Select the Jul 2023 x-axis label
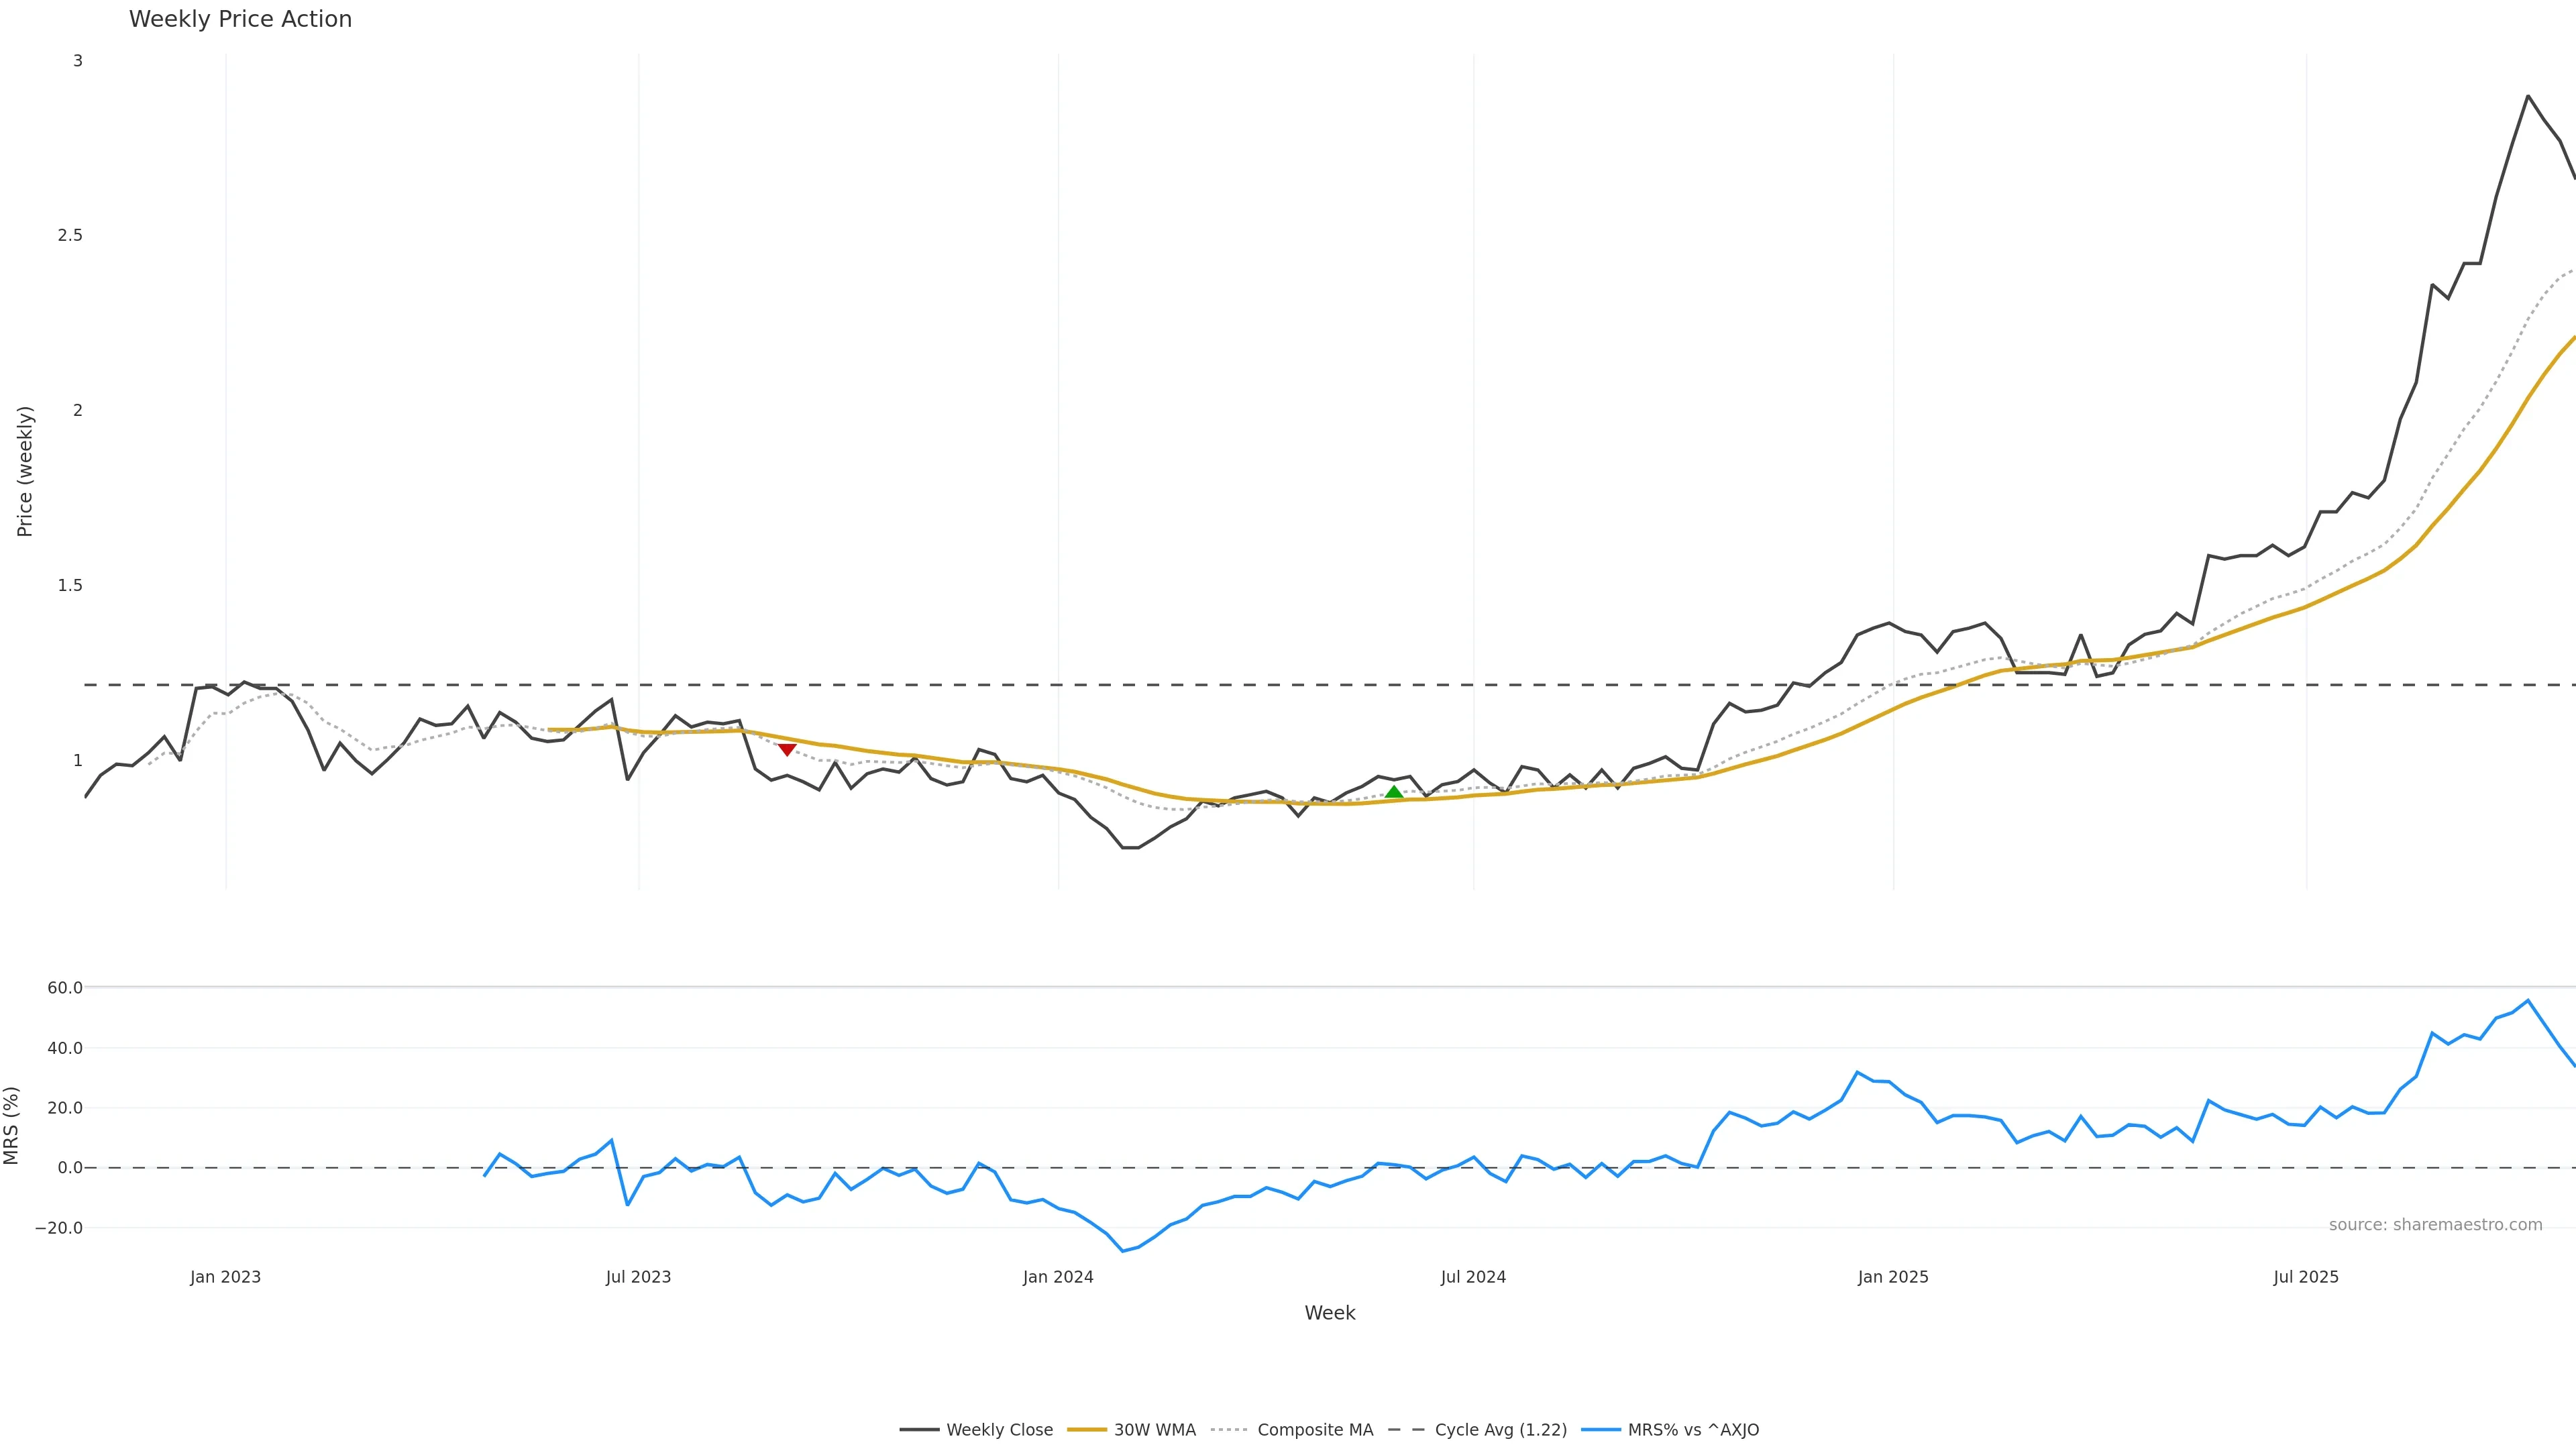Image resolution: width=2576 pixels, height=1449 pixels. tap(638, 1277)
